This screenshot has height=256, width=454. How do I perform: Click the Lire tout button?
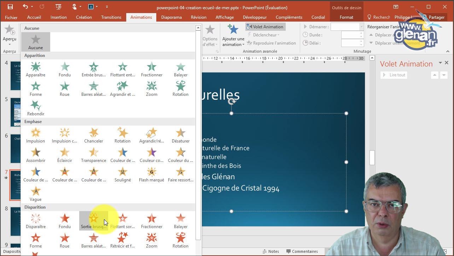point(394,75)
